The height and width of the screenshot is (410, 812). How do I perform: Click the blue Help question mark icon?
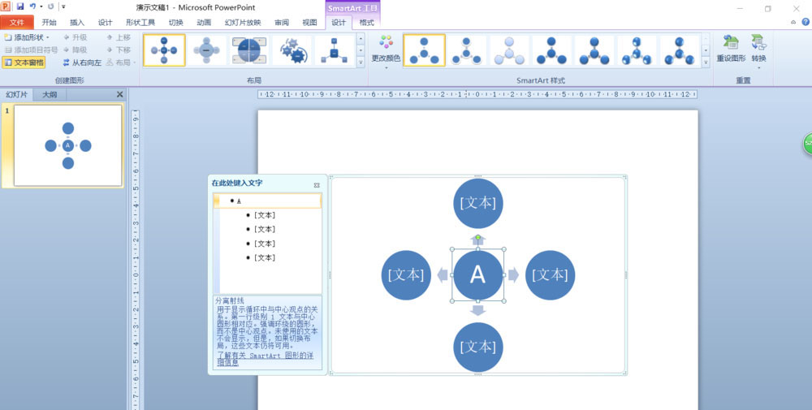click(x=806, y=22)
